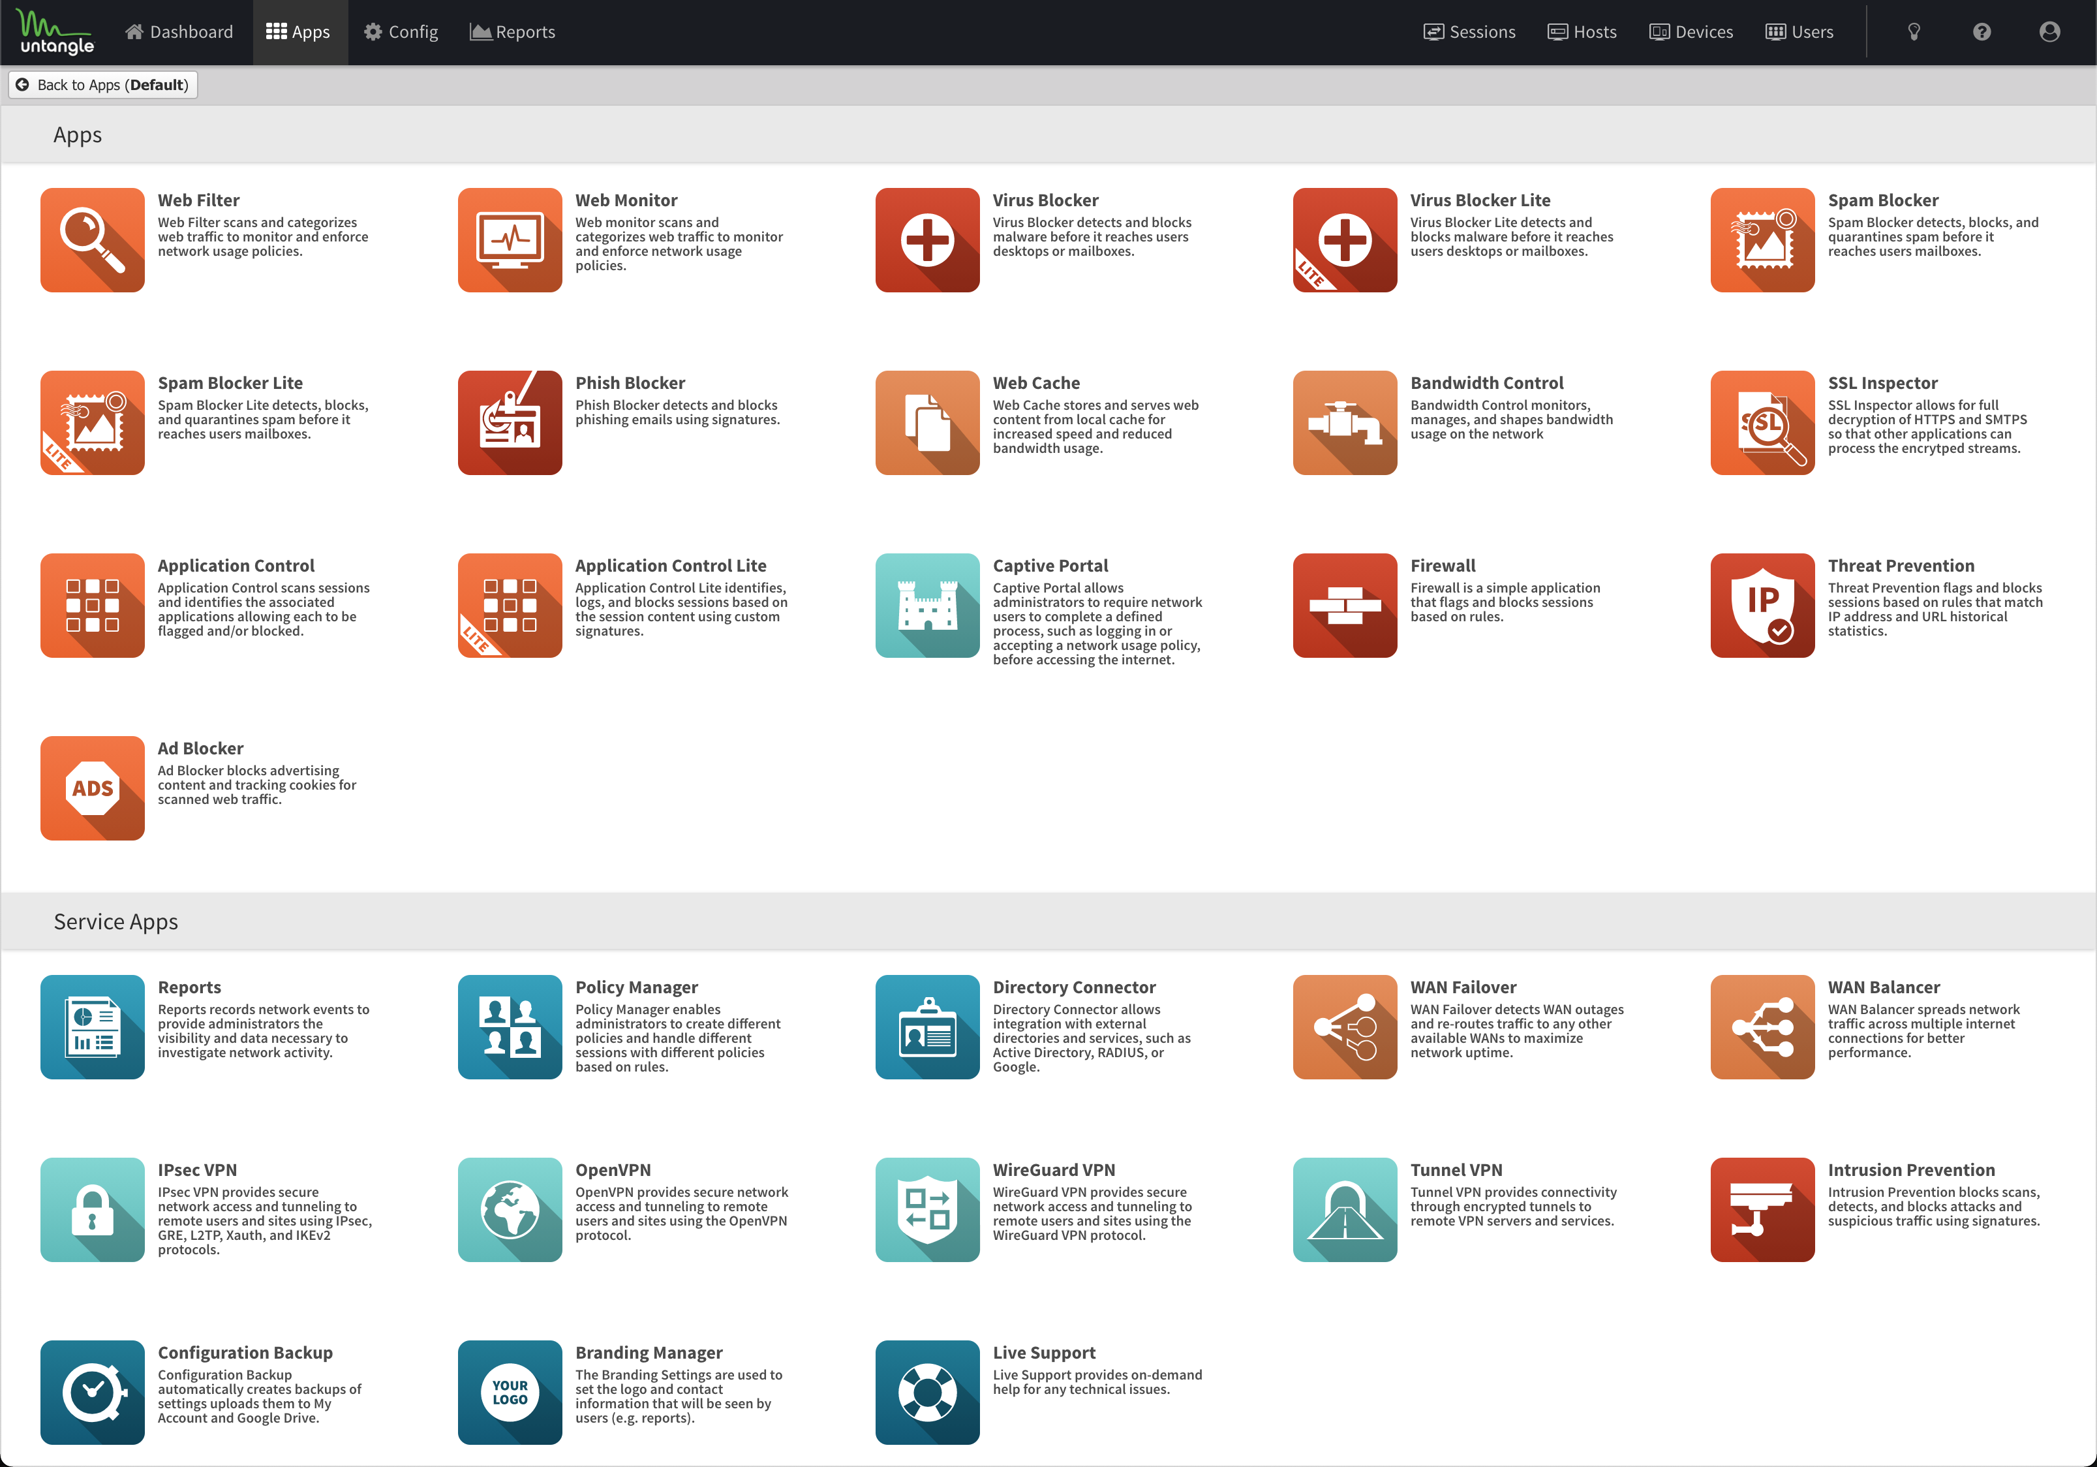Open the Ad Blocker ADS icon
2097x1467 pixels.
[92, 788]
